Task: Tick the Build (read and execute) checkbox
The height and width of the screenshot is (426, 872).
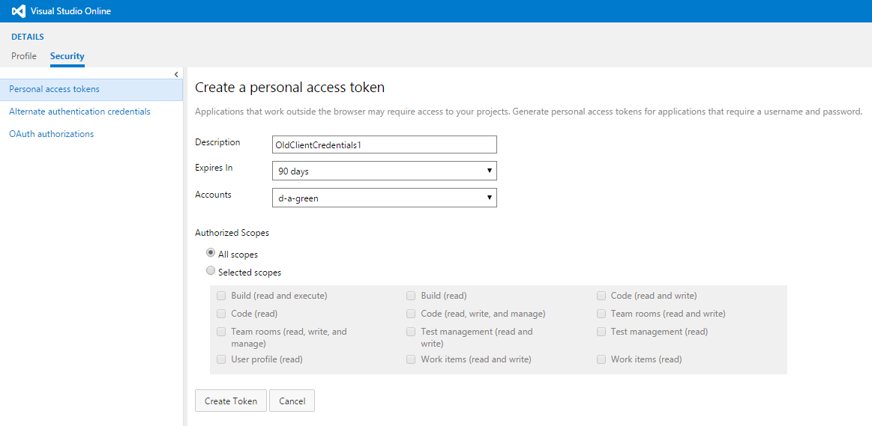Action: (221, 296)
